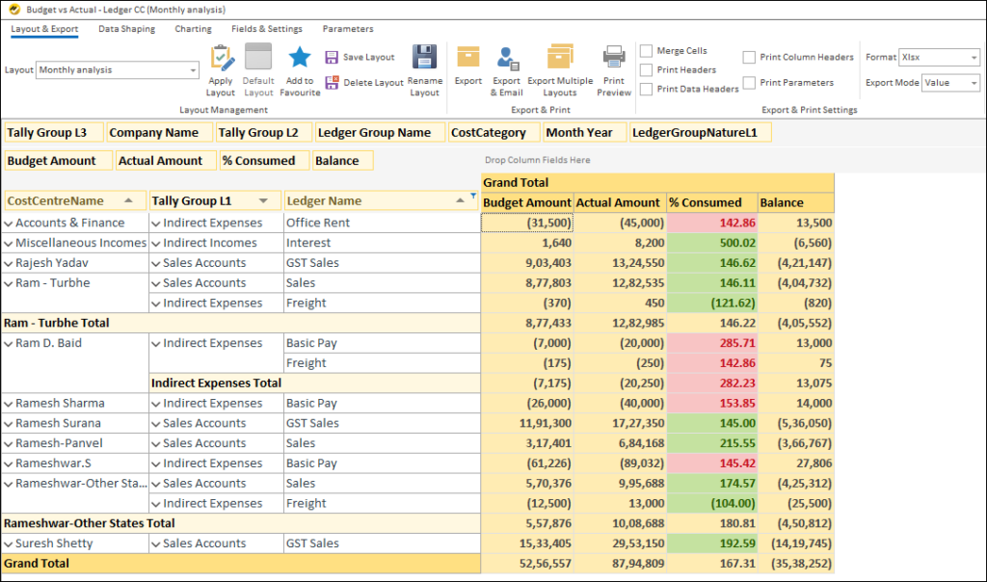987x582 pixels.
Task: Click Export Multiple Layouts icon
Action: pyautogui.click(x=560, y=58)
